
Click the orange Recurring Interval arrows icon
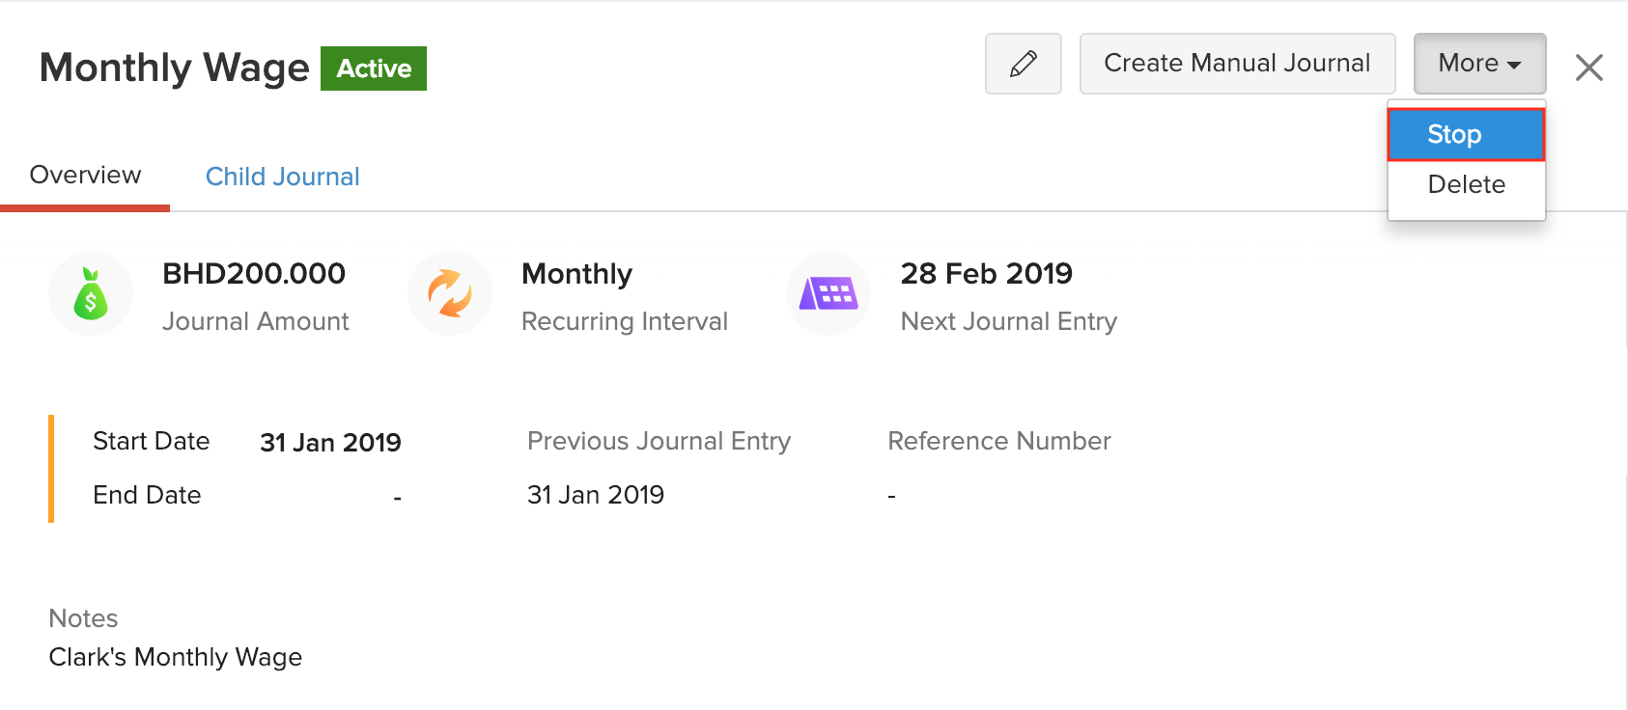[x=449, y=292]
